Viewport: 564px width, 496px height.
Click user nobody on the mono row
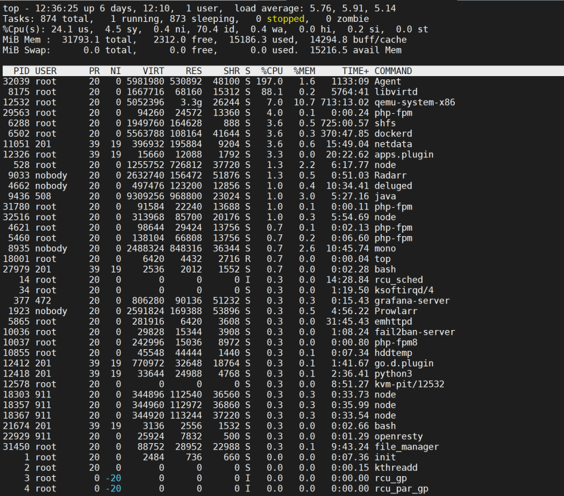(51, 248)
